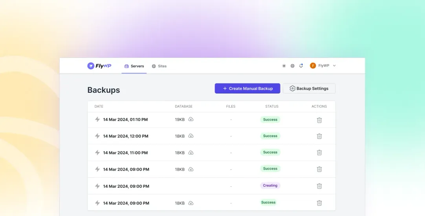Delete the 01:10 PM backup
The width and height of the screenshot is (425, 216).
(x=319, y=120)
